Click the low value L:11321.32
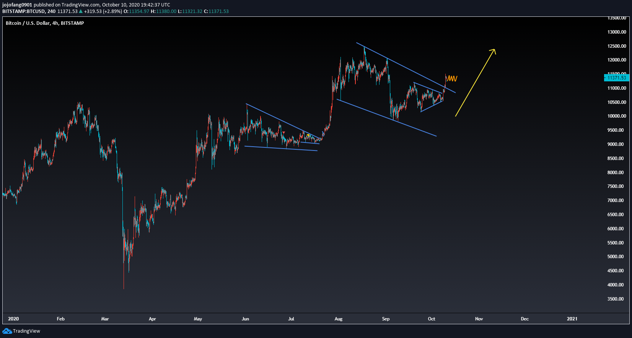 point(190,11)
